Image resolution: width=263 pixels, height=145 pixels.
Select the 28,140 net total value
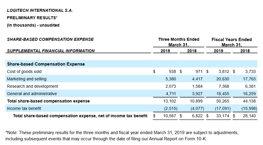(249, 116)
